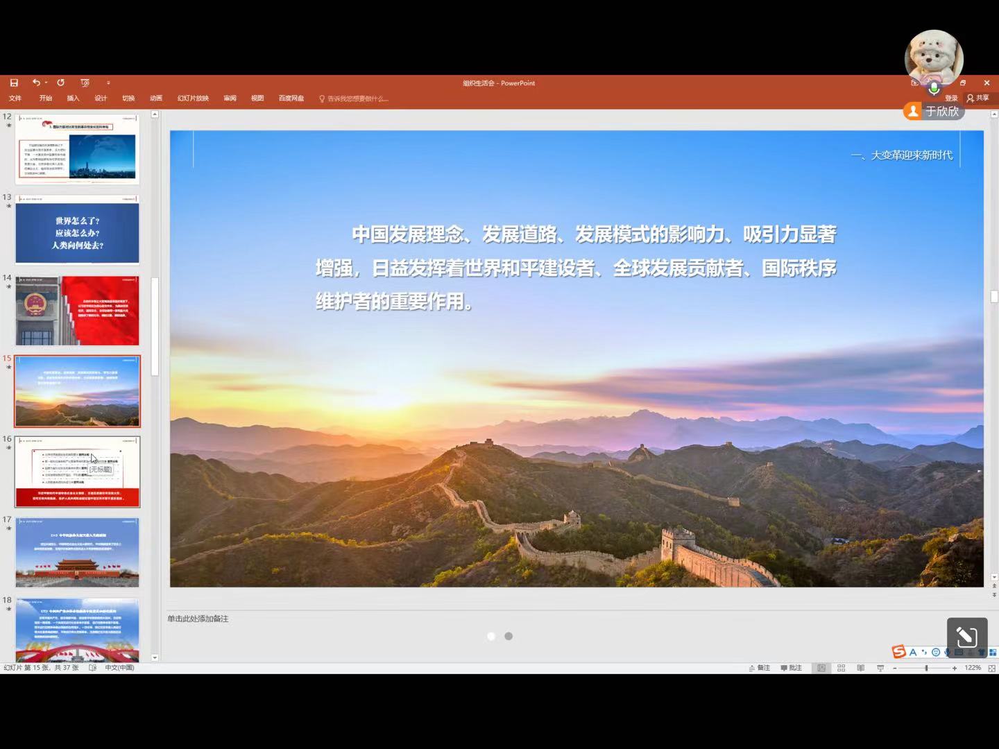This screenshot has height=749, width=999.
Task: Click the 登录 sign-in link
Action: coord(951,98)
